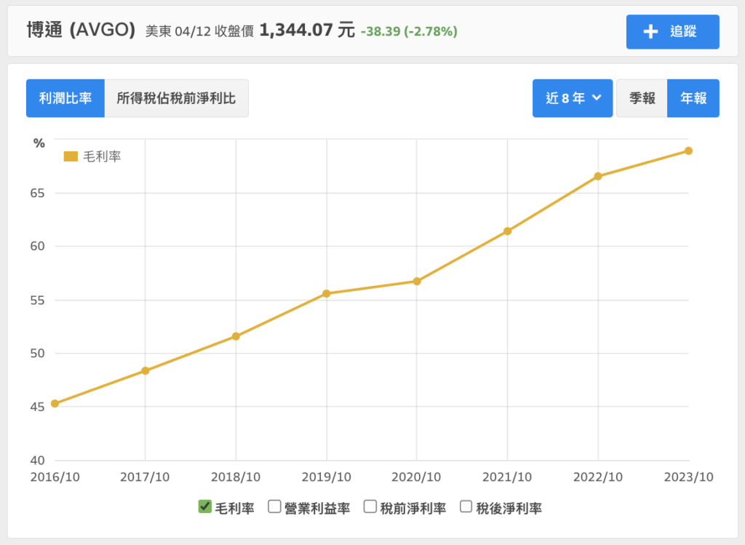Image resolution: width=745 pixels, height=545 pixels.
Task: Click the 2017/10 x-axis label
Action: (145, 477)
